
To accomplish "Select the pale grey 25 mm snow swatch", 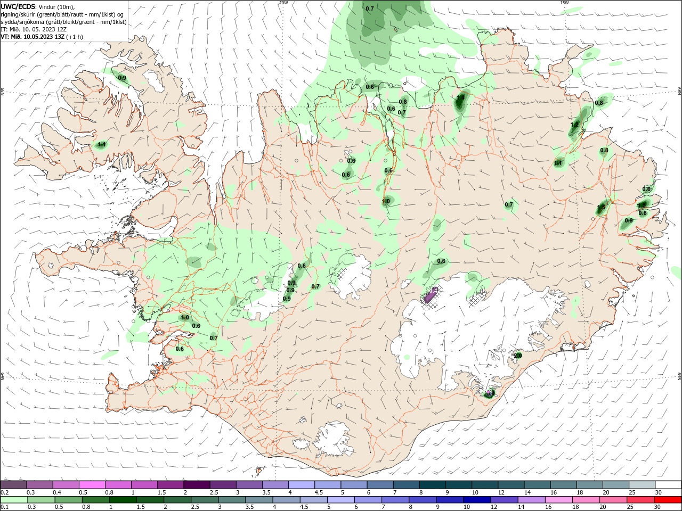I will pos(643,485).
